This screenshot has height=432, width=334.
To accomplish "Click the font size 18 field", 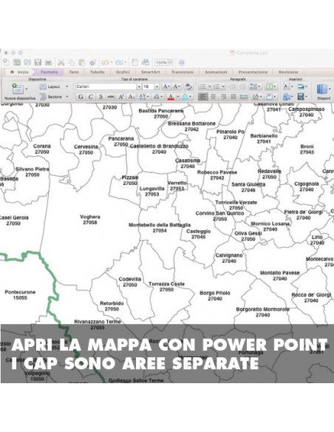I will pos(149,87).
